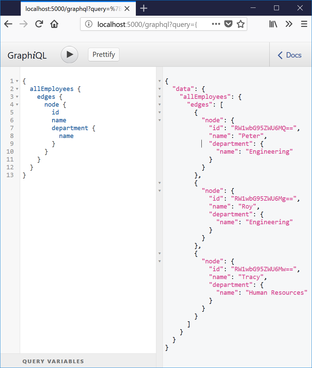
Task: Click the name field on line 8
Action: (66, 136)
